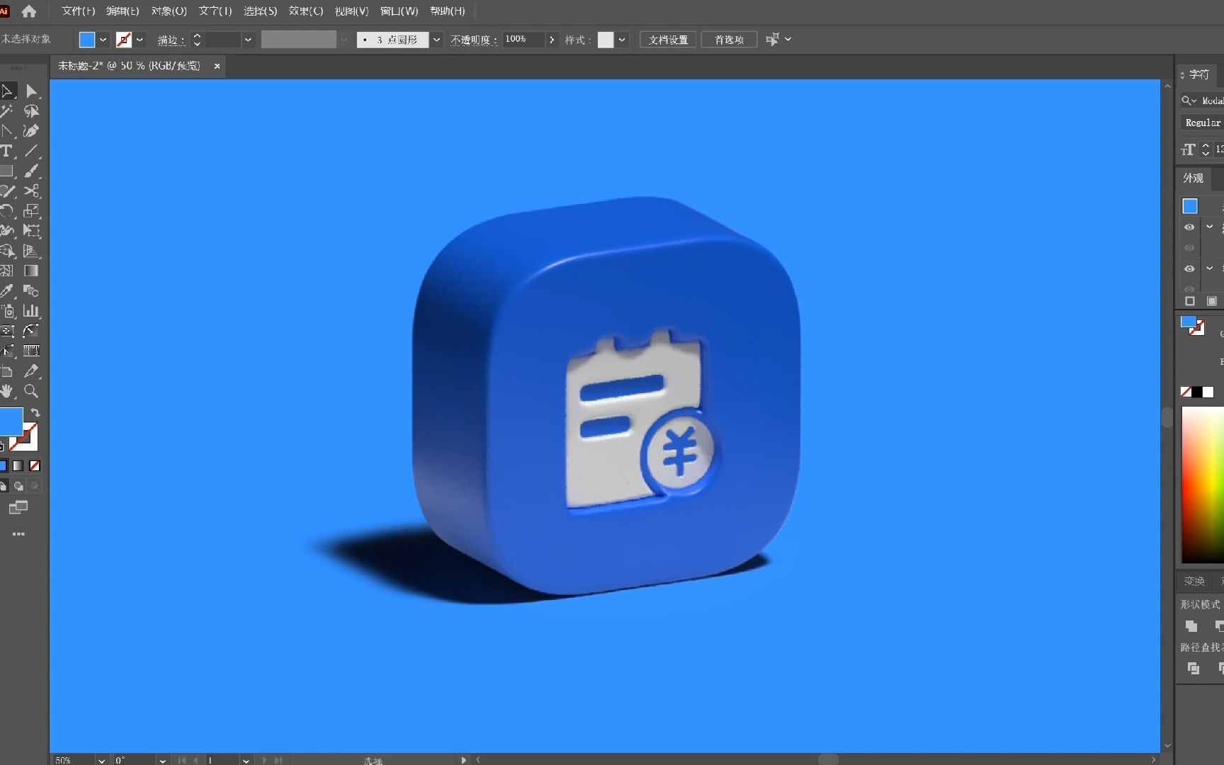
Task: Select the Scale tool
Action: click(31, 210)
